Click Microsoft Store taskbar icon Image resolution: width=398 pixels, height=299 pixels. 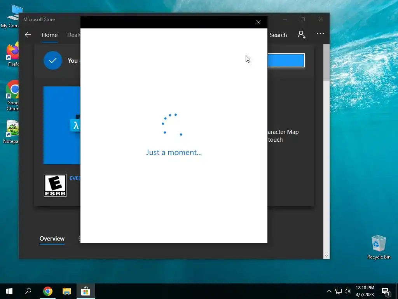click(86, 291)
